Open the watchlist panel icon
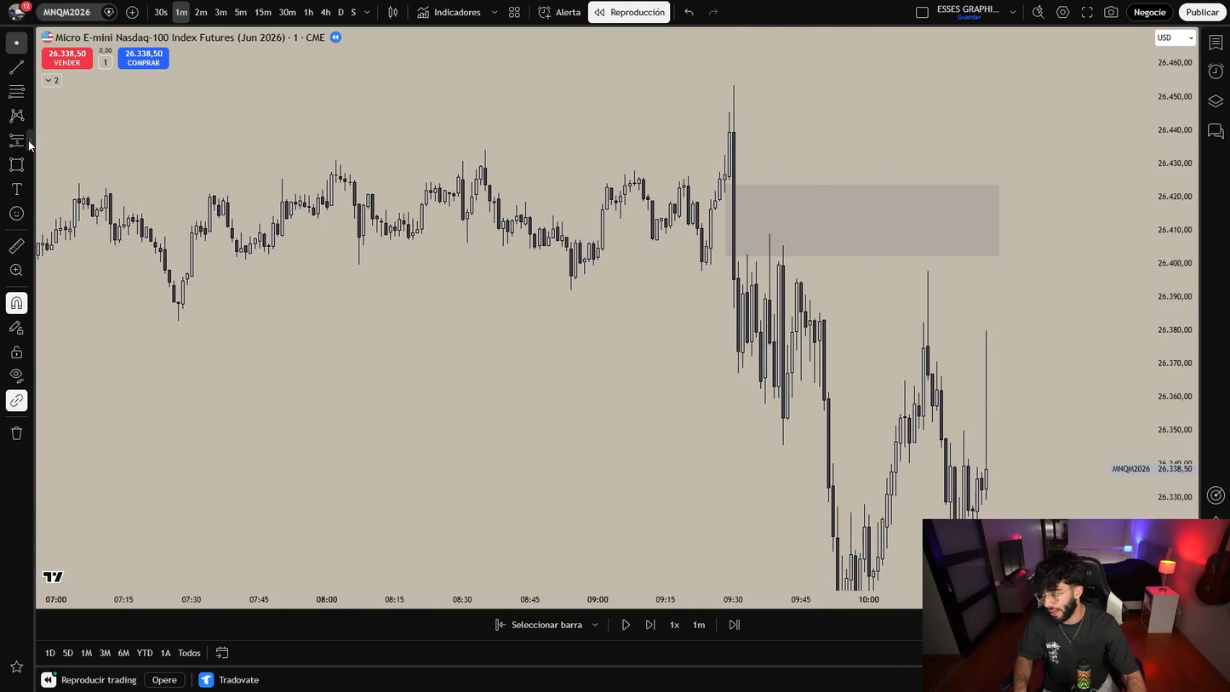 tap(1216, 42)
